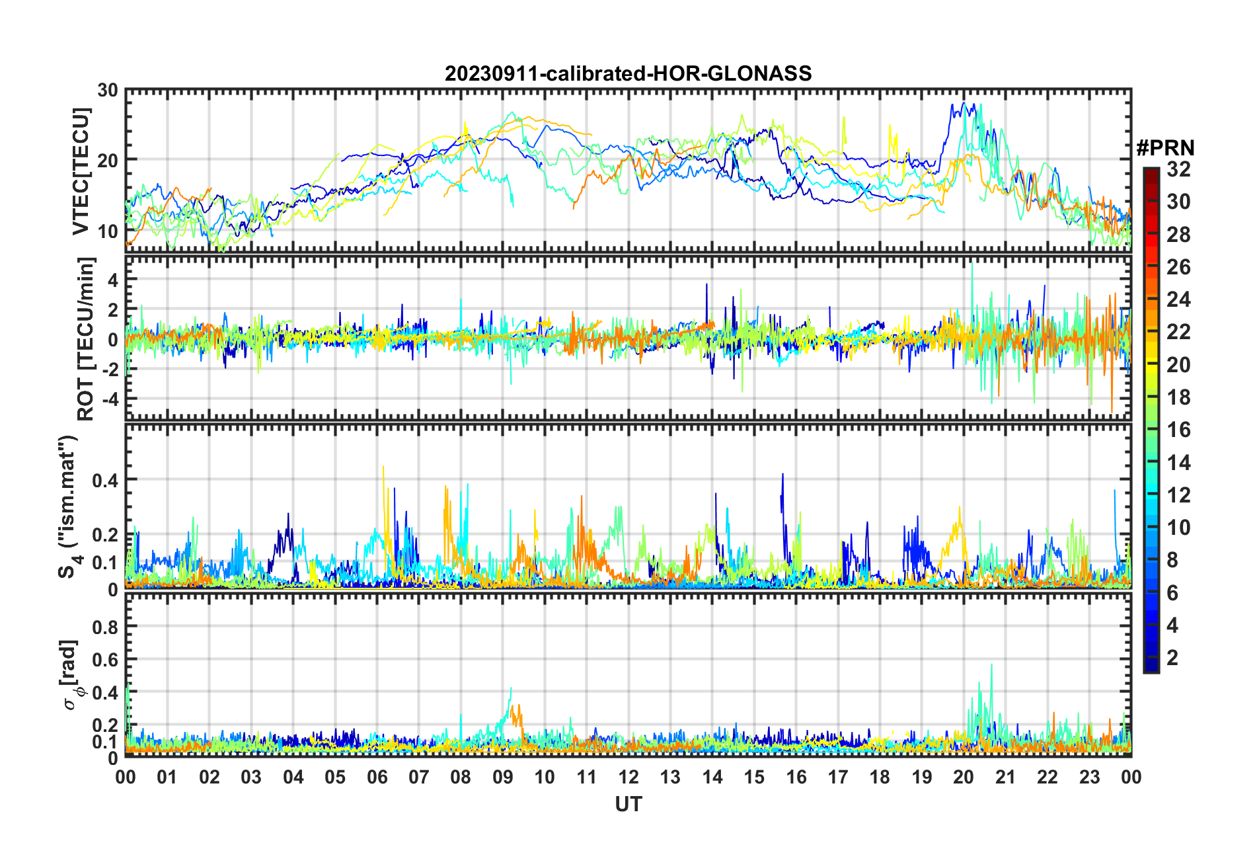The image size is (1257, 841).
Task: Click the sigma-phi [rad] y-axis label
Action: coord(71,674)
